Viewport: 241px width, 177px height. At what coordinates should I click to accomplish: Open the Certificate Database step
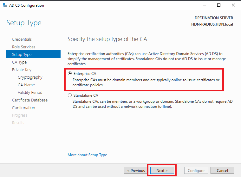pos(30,100)
